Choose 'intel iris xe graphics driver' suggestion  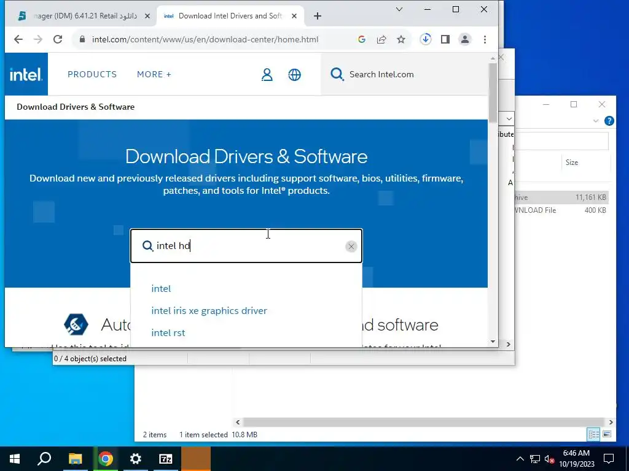(x=209, y=311)
